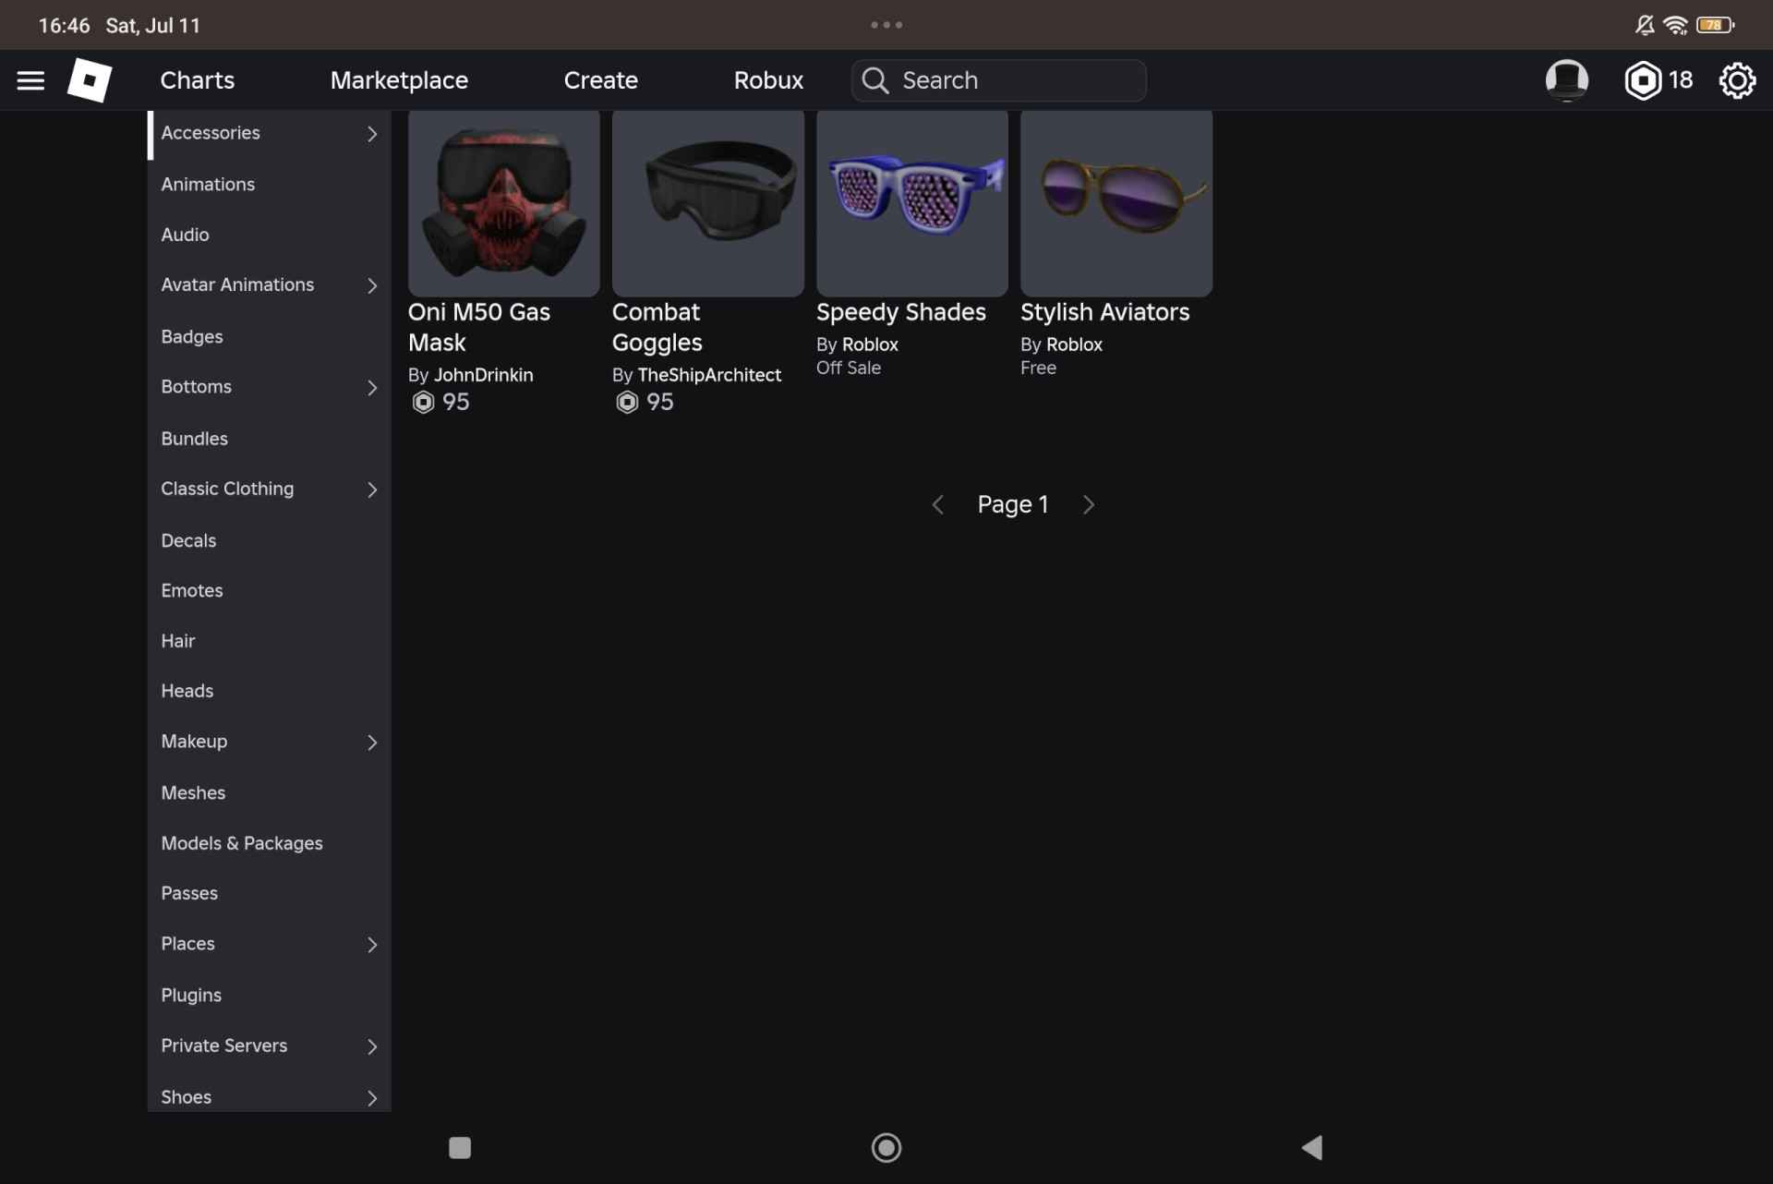The height and width of the screenshot is (1184, 1773).
Task: Open the Speedy Shades title link
Action: click(x=901, y=312)
